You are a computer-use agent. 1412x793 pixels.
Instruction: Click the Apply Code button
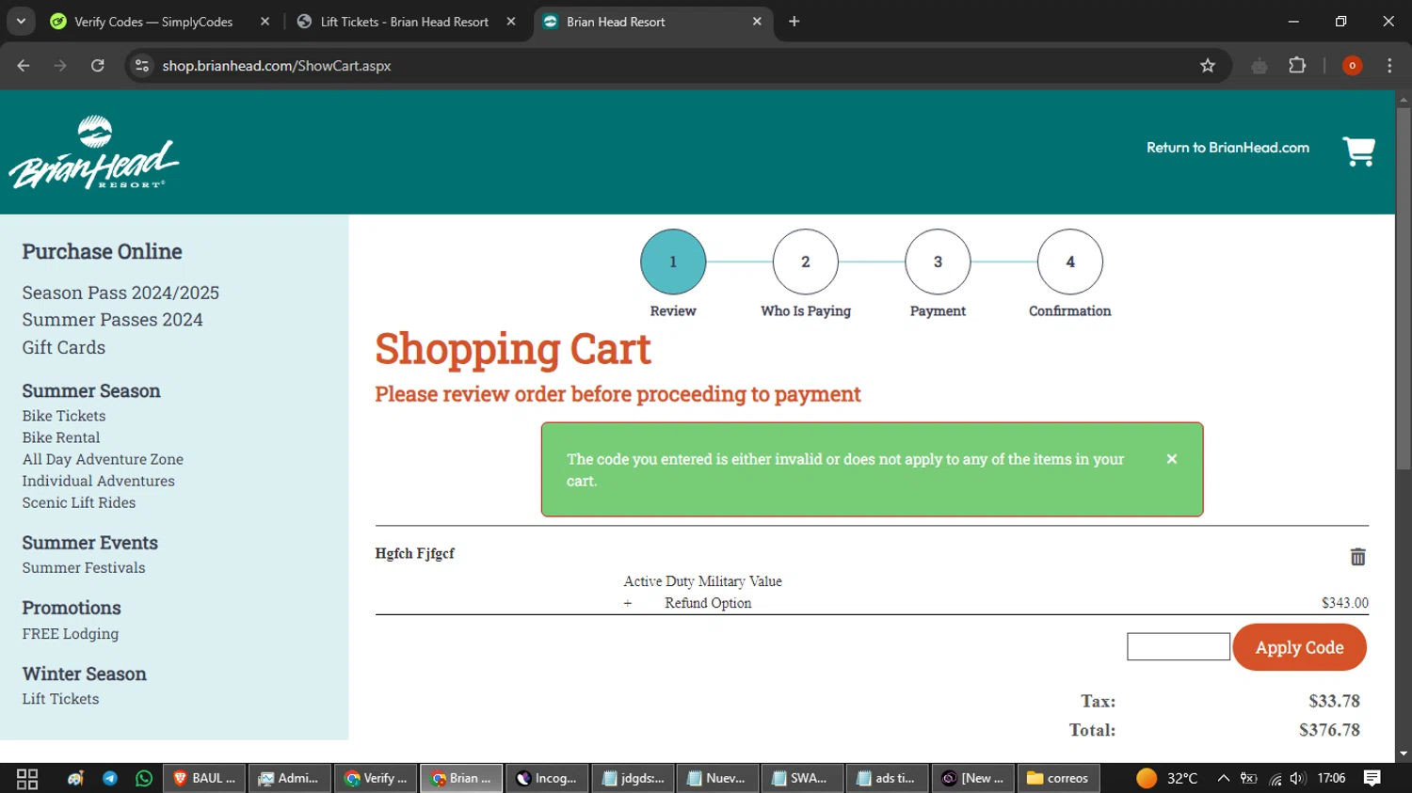(x=1299, y=647)
